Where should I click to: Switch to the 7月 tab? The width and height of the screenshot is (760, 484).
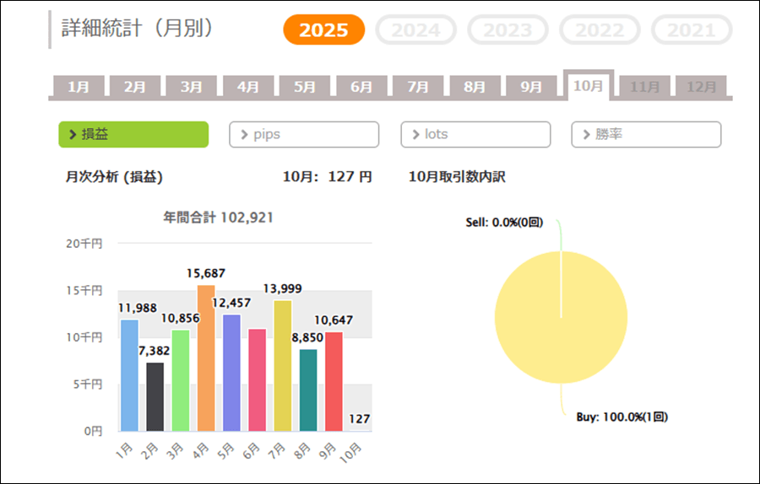click(418, 87)
